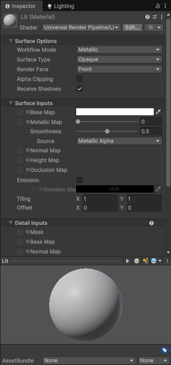171x365 pixels.
Task: Pick Detail Mask texture with circle icon
Action: (27, 232)
